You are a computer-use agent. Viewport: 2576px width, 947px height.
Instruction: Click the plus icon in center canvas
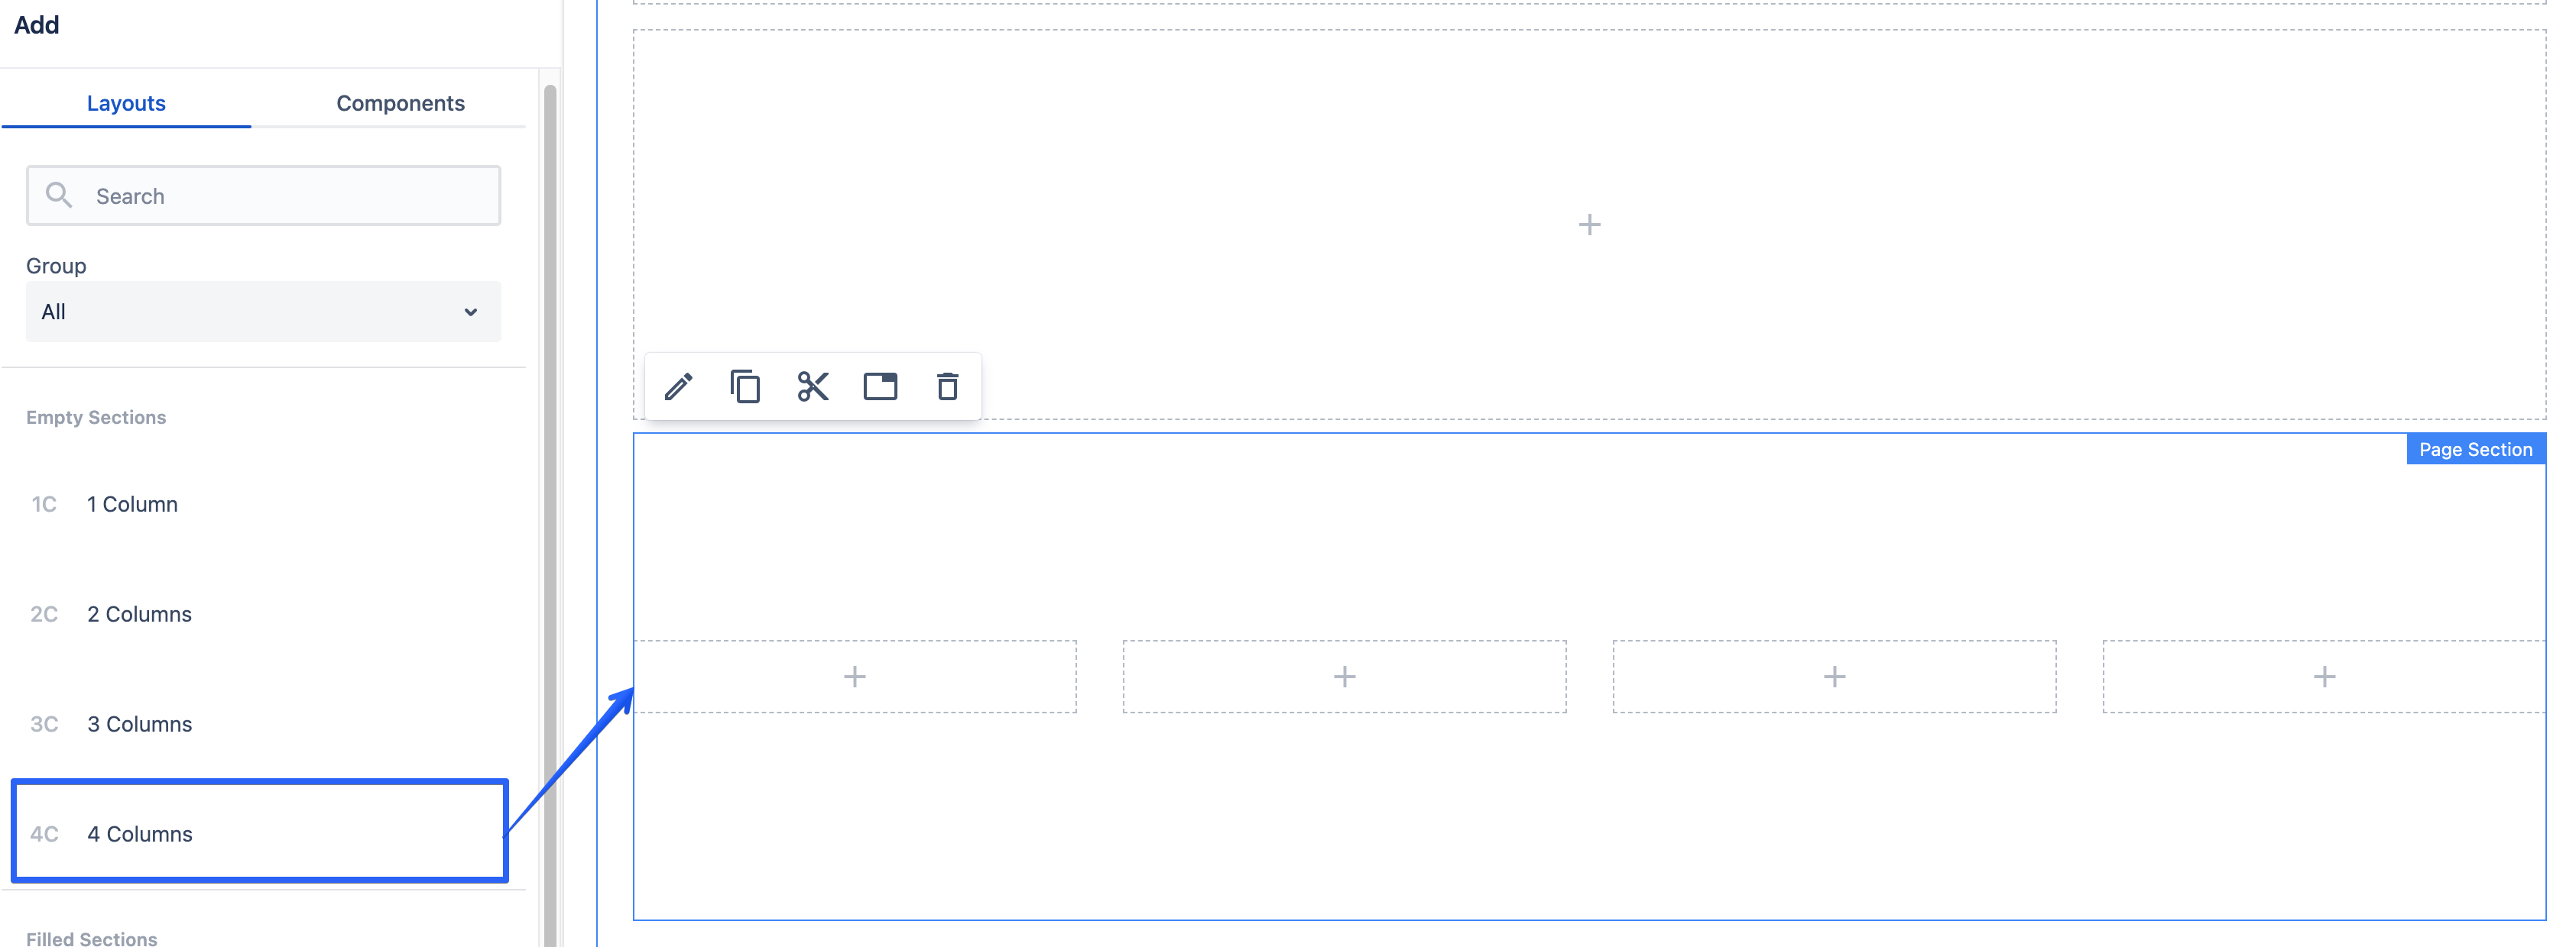click(x=1588, y=223)
